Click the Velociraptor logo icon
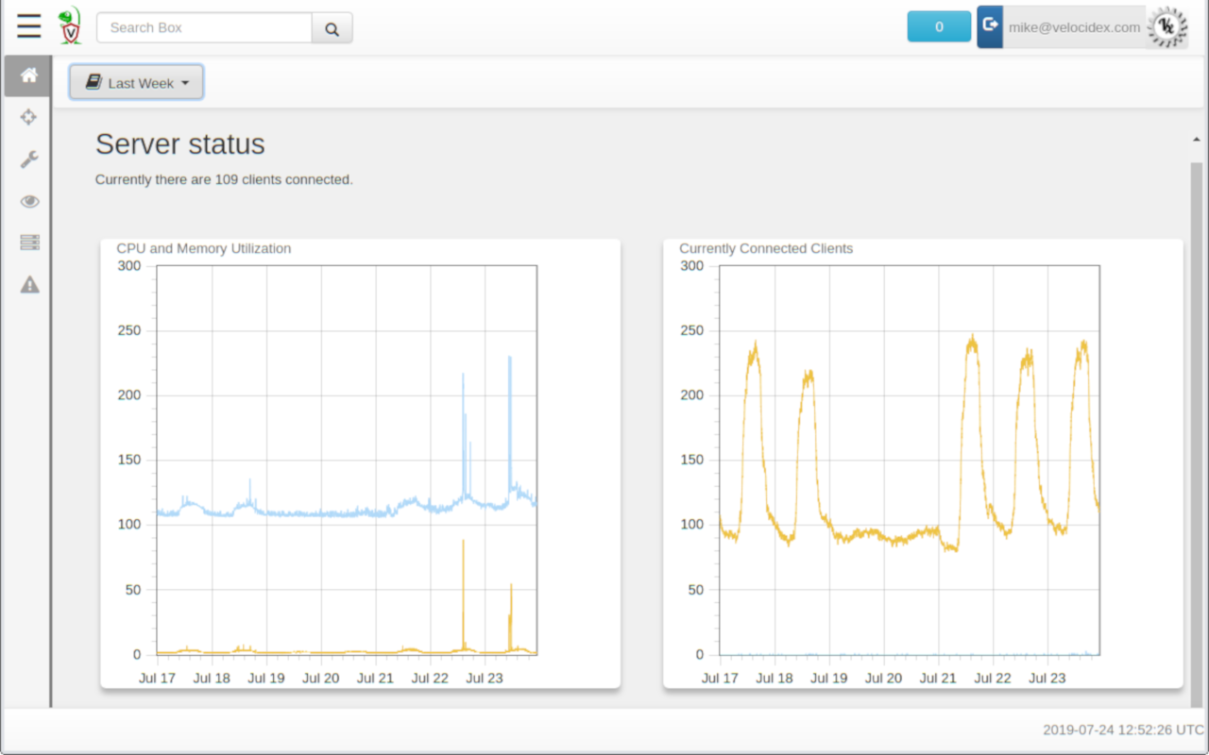 coord(70,26)
